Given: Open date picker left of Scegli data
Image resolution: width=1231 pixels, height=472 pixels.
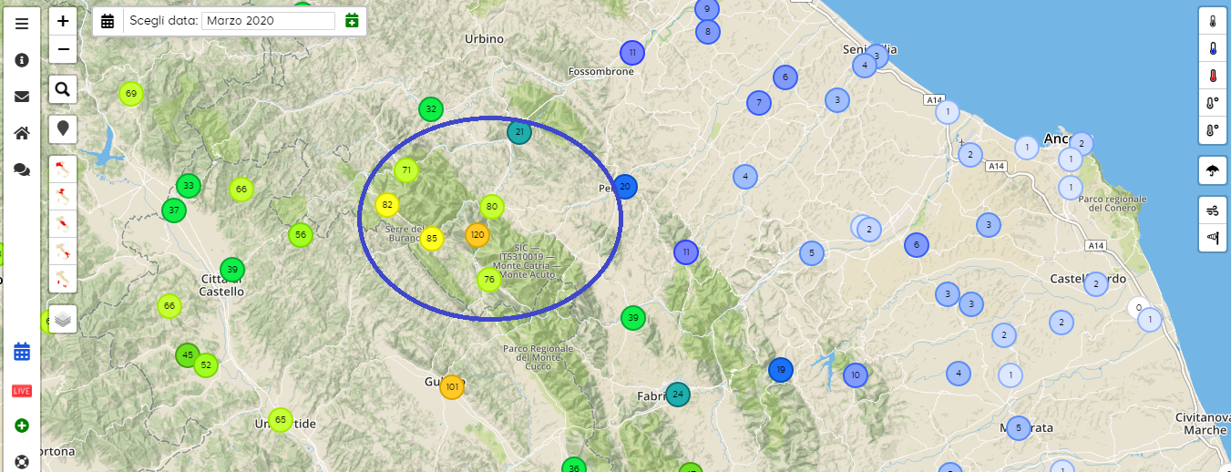Looking at the screenshot, I should 108,21.
